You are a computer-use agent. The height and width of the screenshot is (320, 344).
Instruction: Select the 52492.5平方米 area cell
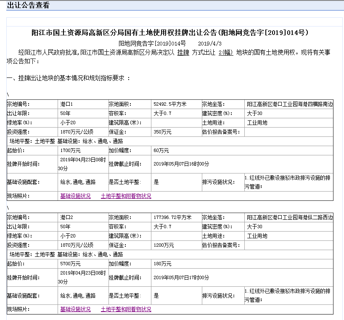point(176,104)
